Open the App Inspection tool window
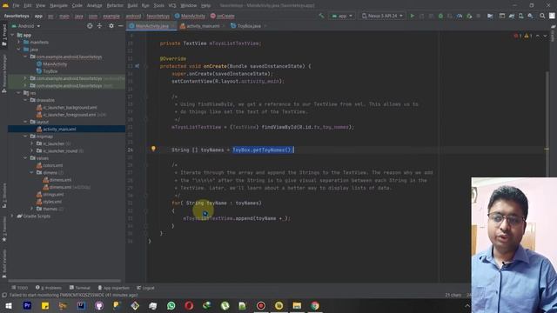Image resolution: width=557 pixels, height=313 pixels. [x=114, y=288]
